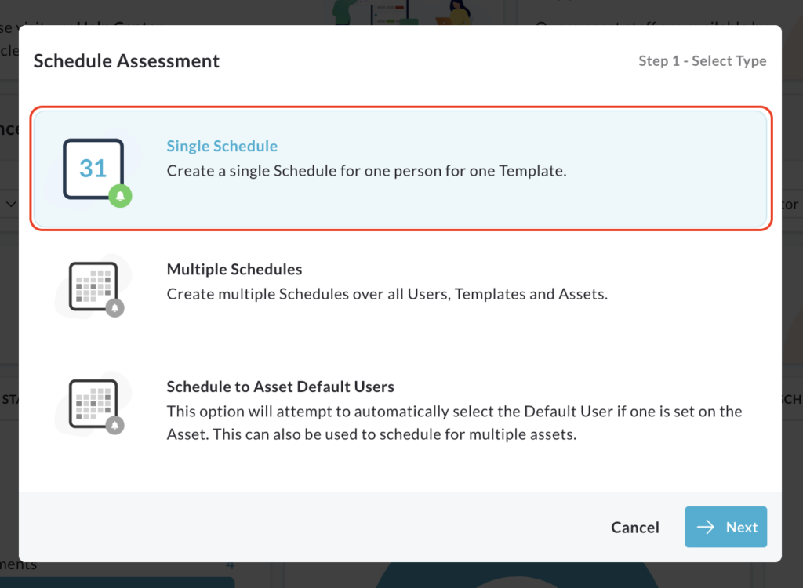The height and width of the screenshot is (588, 803).
Task: Select the Single Schedule option title
Action: (222, 146)
